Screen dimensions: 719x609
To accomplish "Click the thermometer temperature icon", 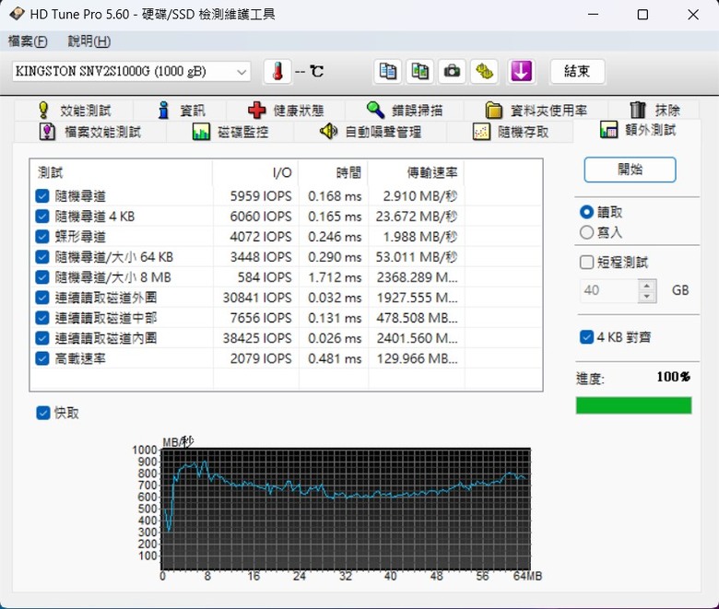I will [x=277, y=72].
